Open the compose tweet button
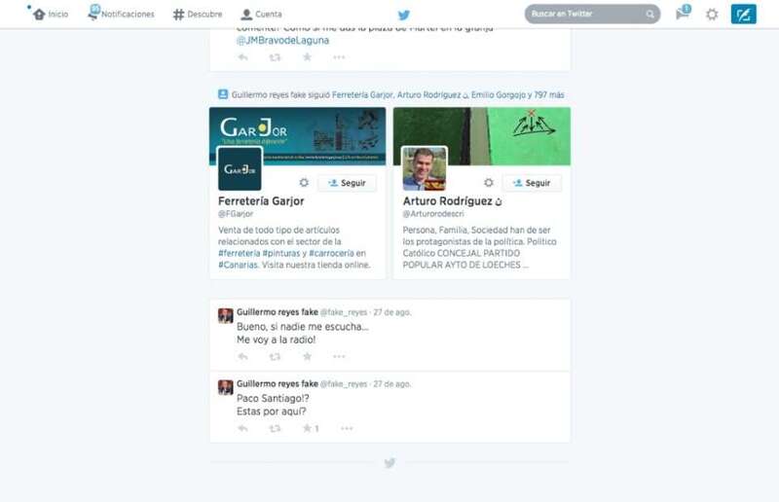Image resolution: width=779 pixels, height=502 pixels. tap(743, 15)
